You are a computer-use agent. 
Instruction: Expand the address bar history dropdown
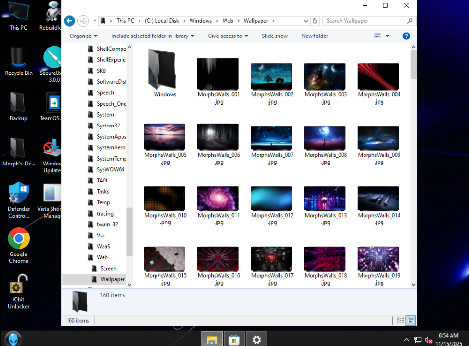tap(306, 21)
